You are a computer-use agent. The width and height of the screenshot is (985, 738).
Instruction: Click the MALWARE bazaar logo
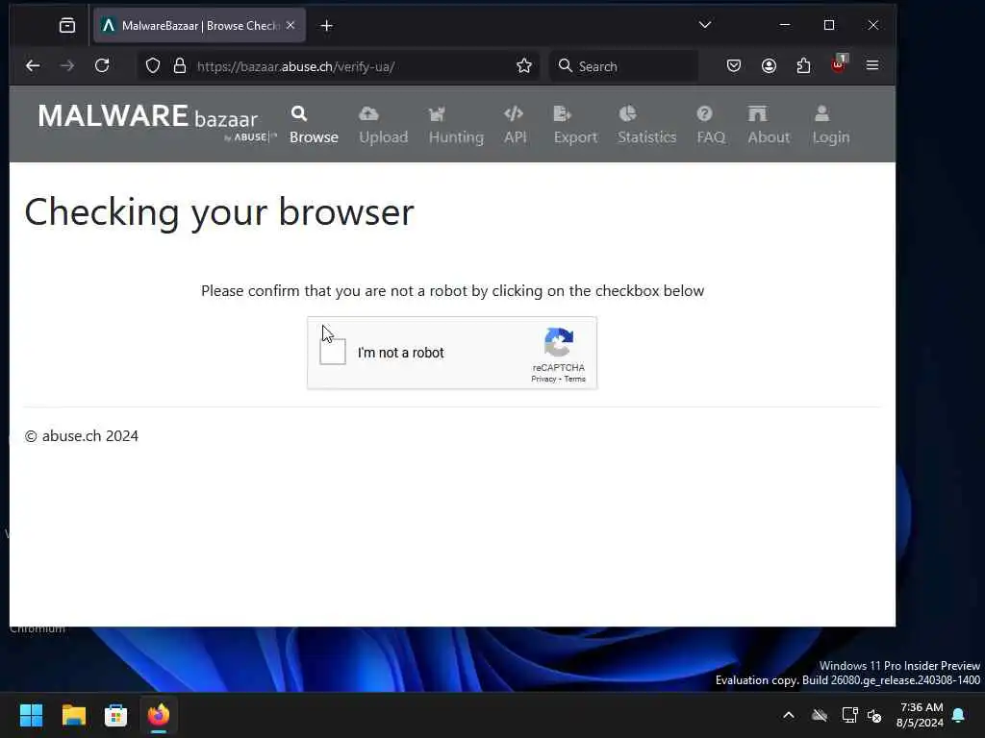(x=155, y=121)
